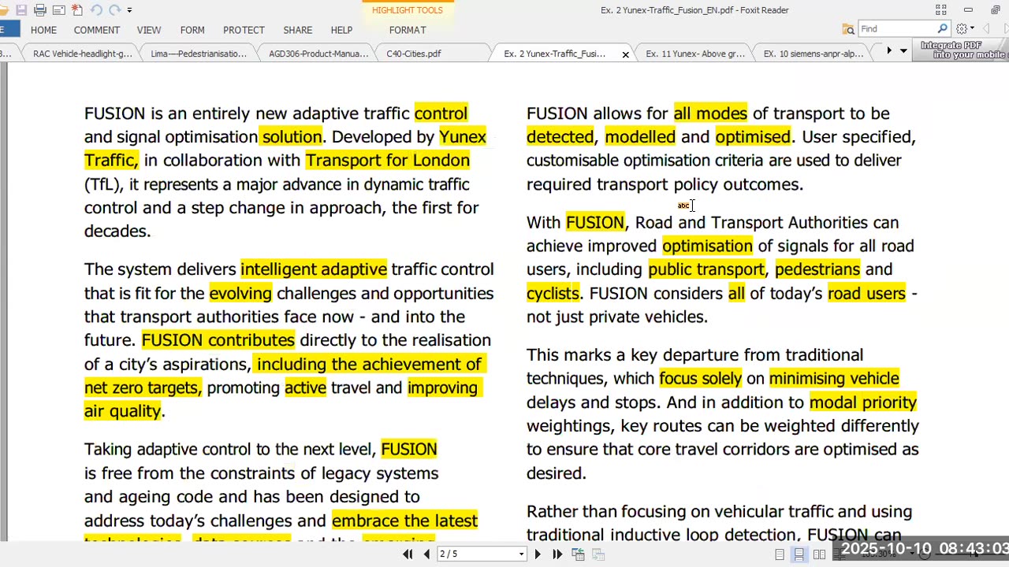Switch to the AGD306-Product-Manual document tab

pyautogui.click(x=318, y=54)
